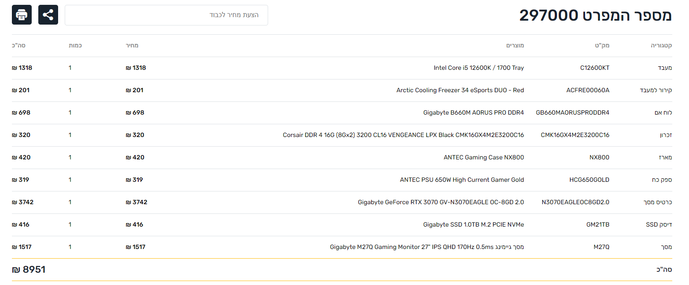The image size is (689, 285).
Task: Click the Gigabyte GeForce RTX 3070 product
Action: click(441, 202)
